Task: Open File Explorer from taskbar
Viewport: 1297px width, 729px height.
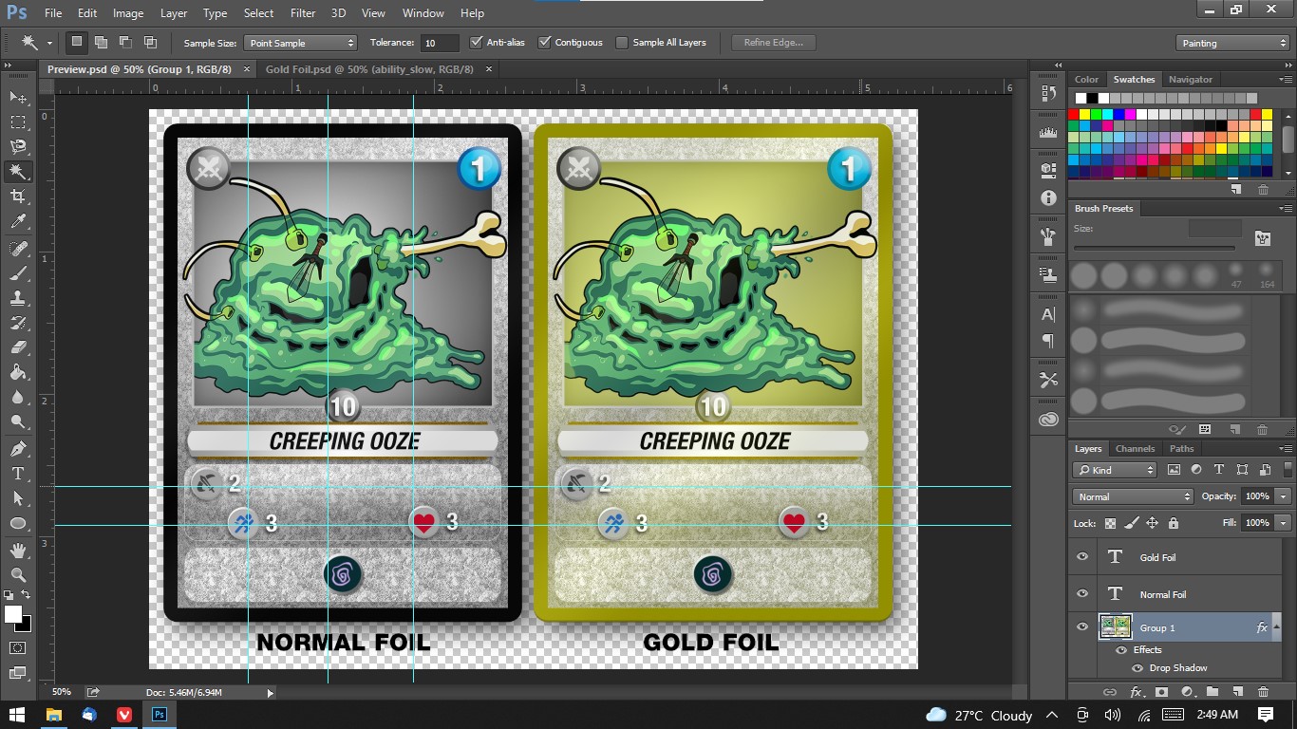Action: point(54,715)
